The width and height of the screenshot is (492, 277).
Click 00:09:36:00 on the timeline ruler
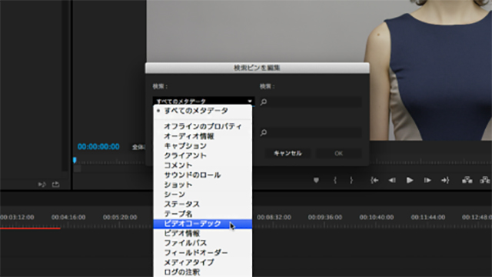click(x=325, y=217)
